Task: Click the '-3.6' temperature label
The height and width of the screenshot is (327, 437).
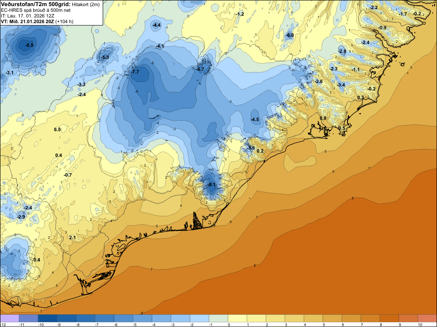Action: pyautogui.click(x=251, y=148)
